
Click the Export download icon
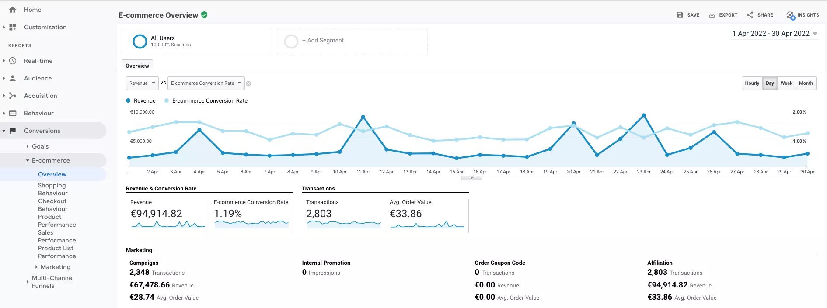click(x=712, y=15)
